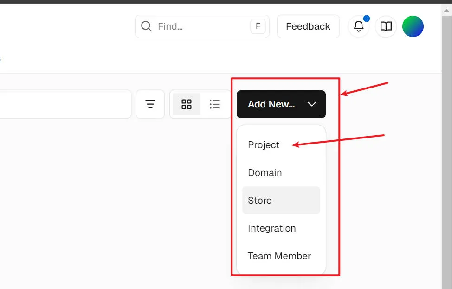Click the magnifier icon in Find bar
452x289 pixels.
click(146, 26)
